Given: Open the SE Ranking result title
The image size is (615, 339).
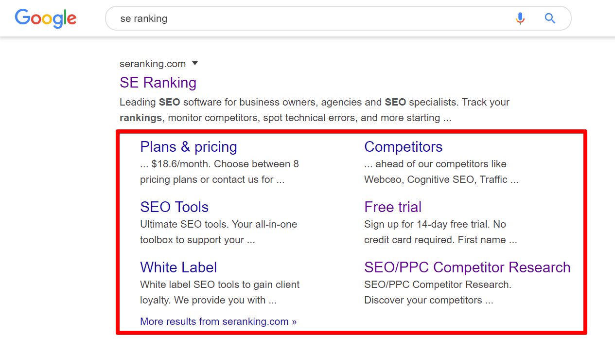Looking at the screenshot, I should 158,83.
